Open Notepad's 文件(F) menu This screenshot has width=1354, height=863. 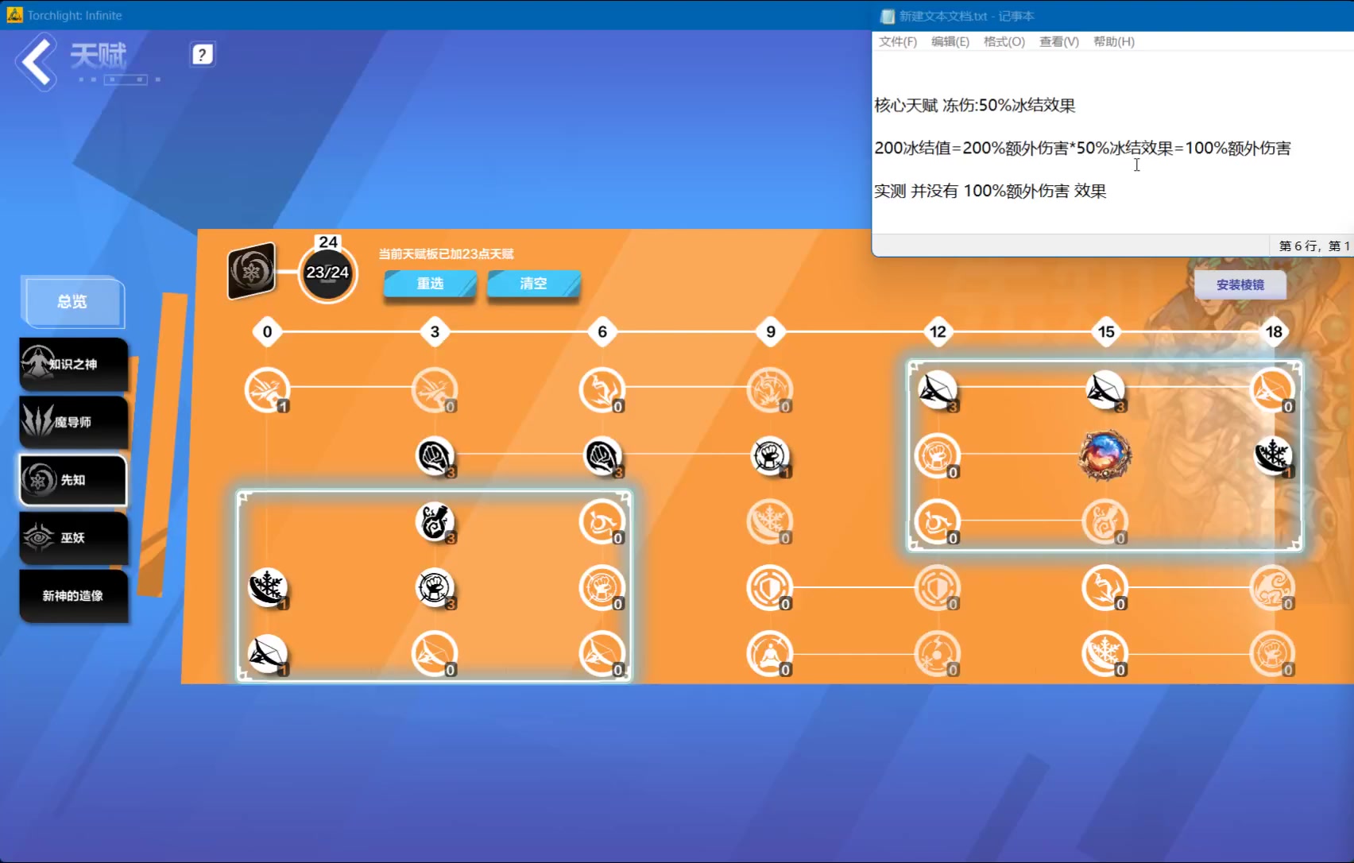pos(897,41)
